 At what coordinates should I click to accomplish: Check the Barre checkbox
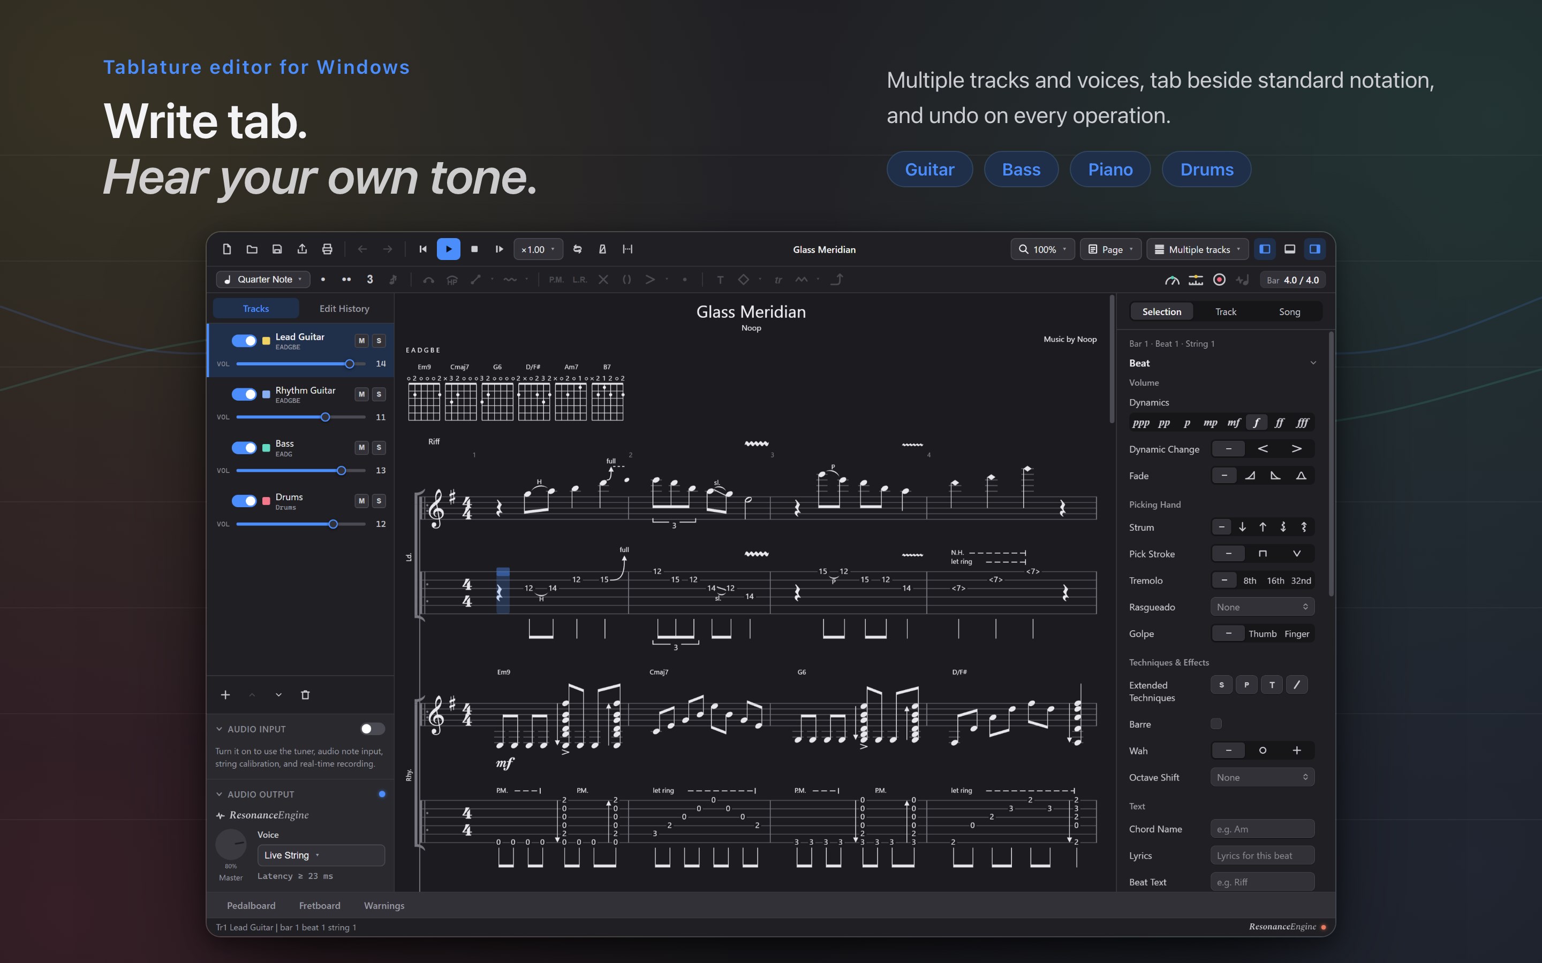(x=1216, y=723)
